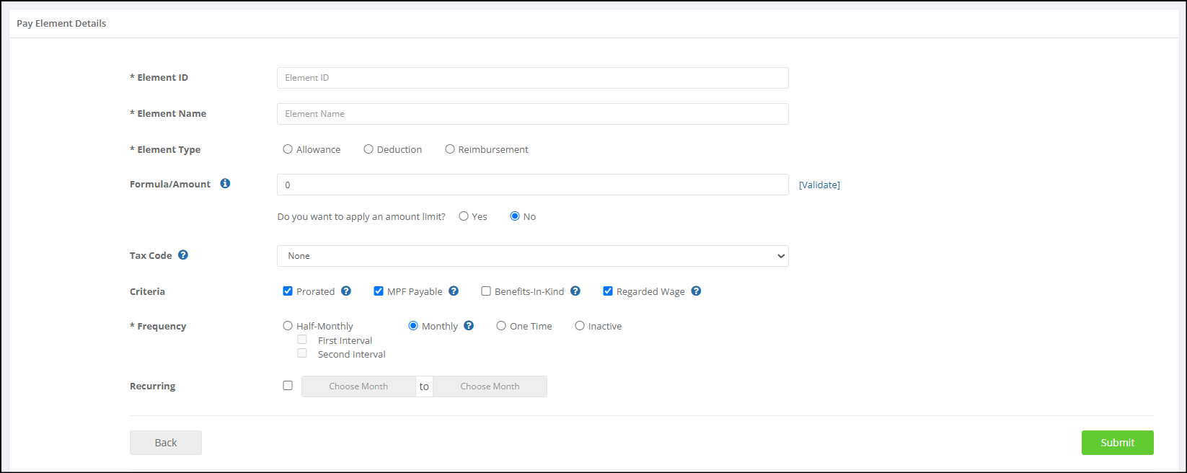The width and height of the screenshot is (1187, 473).
Task: Select the Allowance element type
Action: pyautogui.click(x=288, y=149)
